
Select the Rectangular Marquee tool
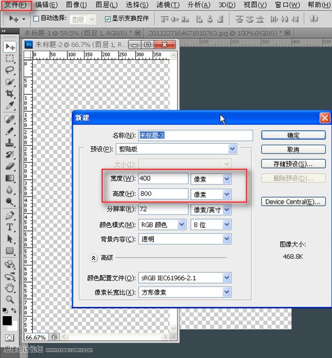[10, 59]
